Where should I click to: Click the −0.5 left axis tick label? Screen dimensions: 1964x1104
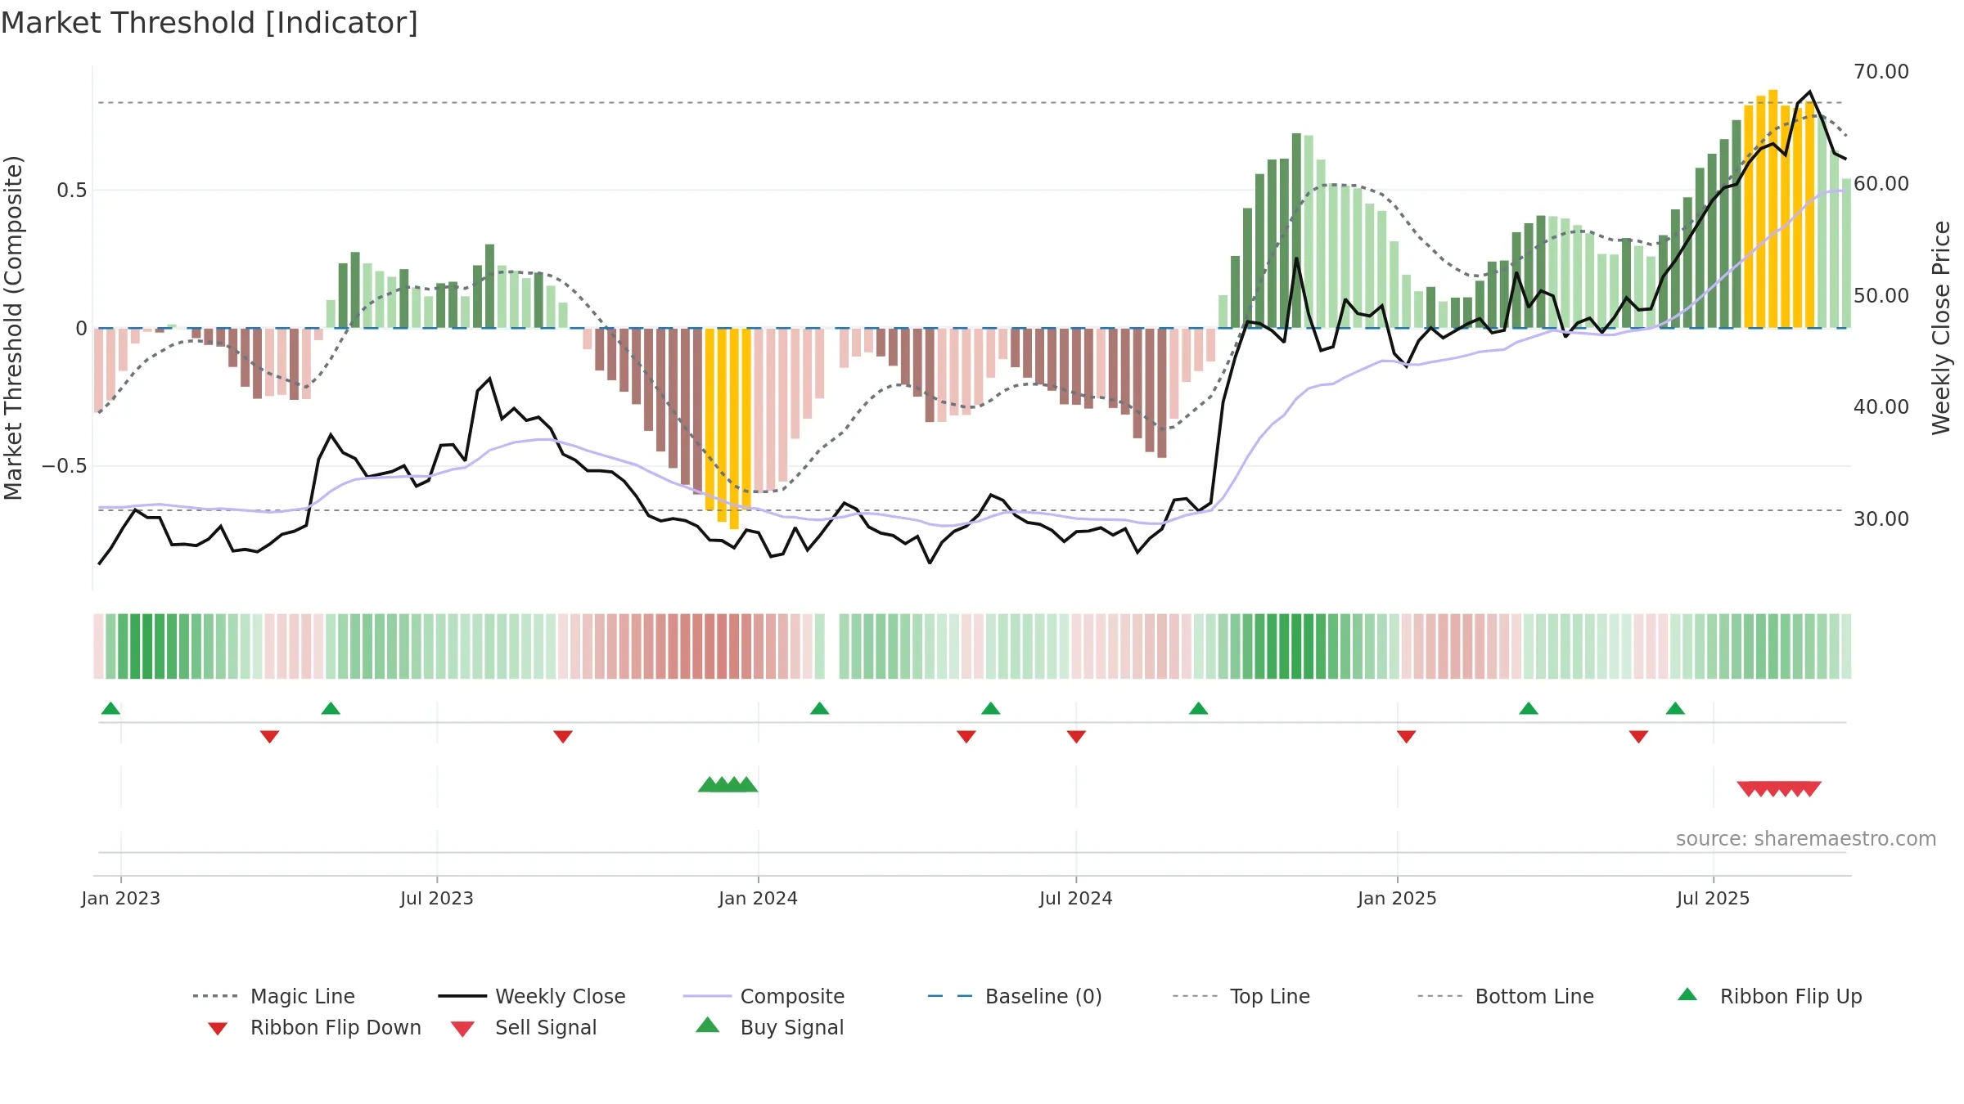64,466
